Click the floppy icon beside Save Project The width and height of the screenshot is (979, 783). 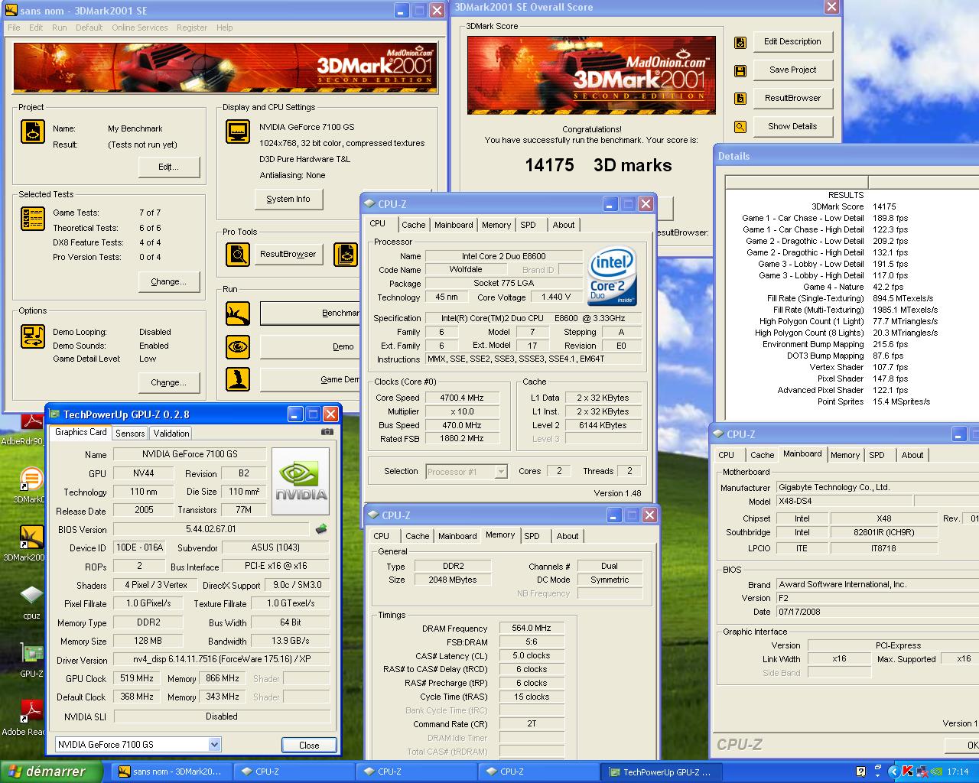pyautogui.click(x=740, y=70)
